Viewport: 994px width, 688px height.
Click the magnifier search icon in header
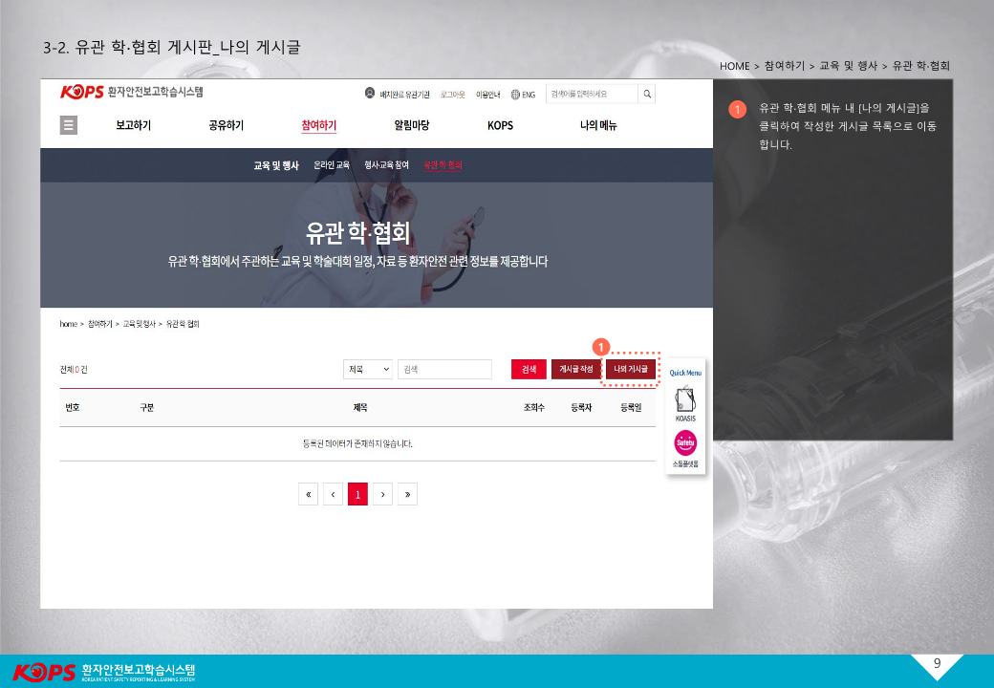pos(647,94)
